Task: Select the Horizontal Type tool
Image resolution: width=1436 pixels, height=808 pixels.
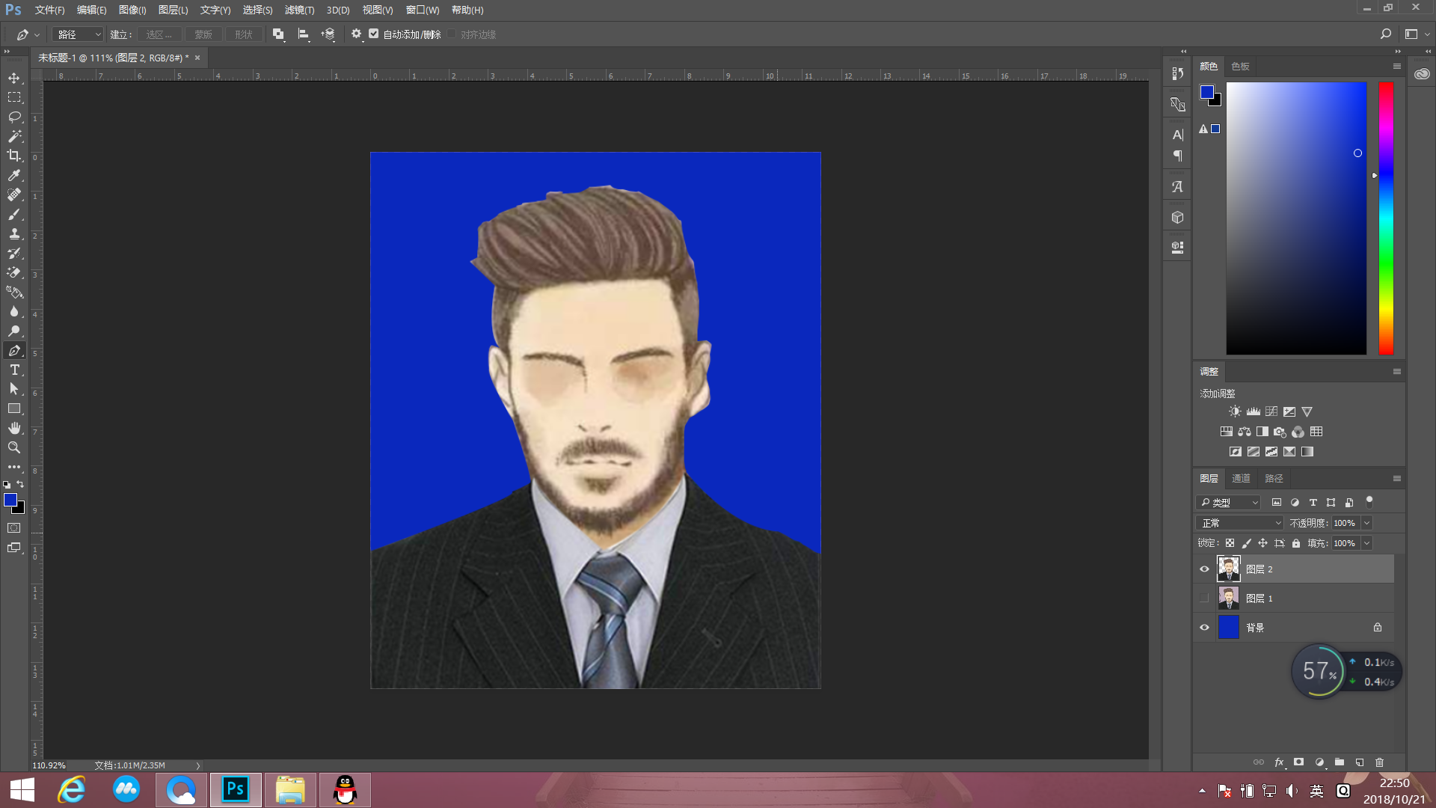Action: 14,370
